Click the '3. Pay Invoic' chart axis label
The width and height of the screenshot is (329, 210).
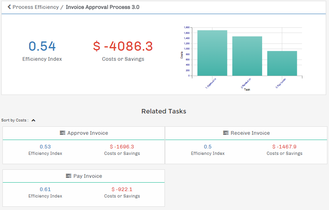click(281, 82)
